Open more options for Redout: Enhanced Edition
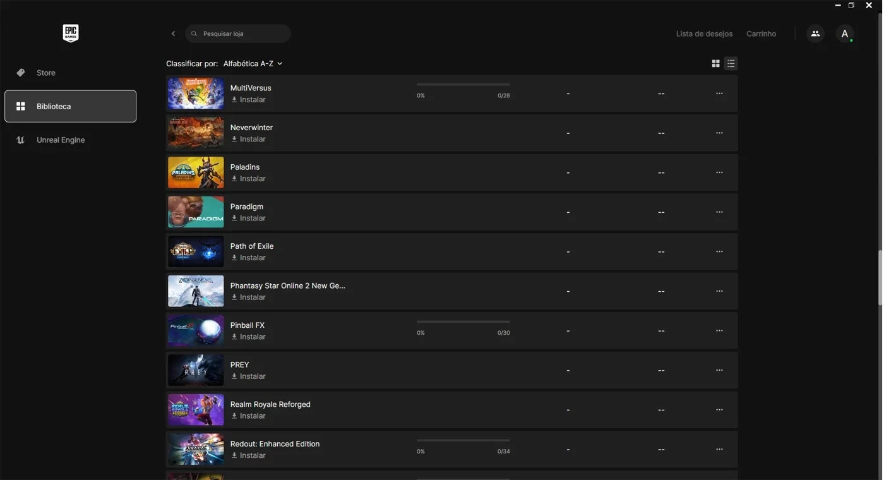884x480 pixels. coord(719,449)
